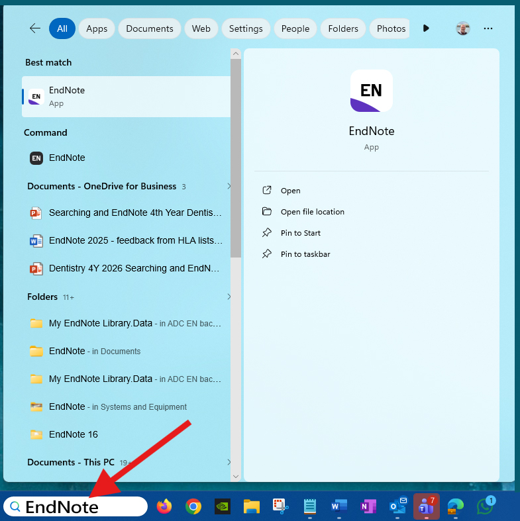Screen dimensions: 520x521
Task: Open Notepad from the taskbar
Action: click(x=310, y=506)
